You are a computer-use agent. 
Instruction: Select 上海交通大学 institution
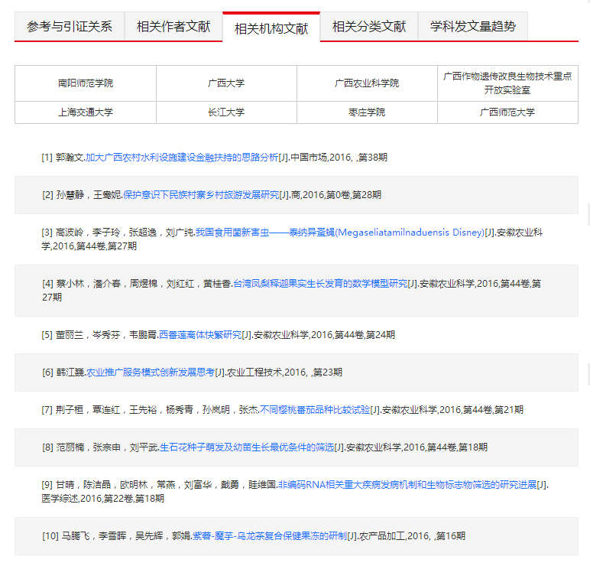[86, 112]
